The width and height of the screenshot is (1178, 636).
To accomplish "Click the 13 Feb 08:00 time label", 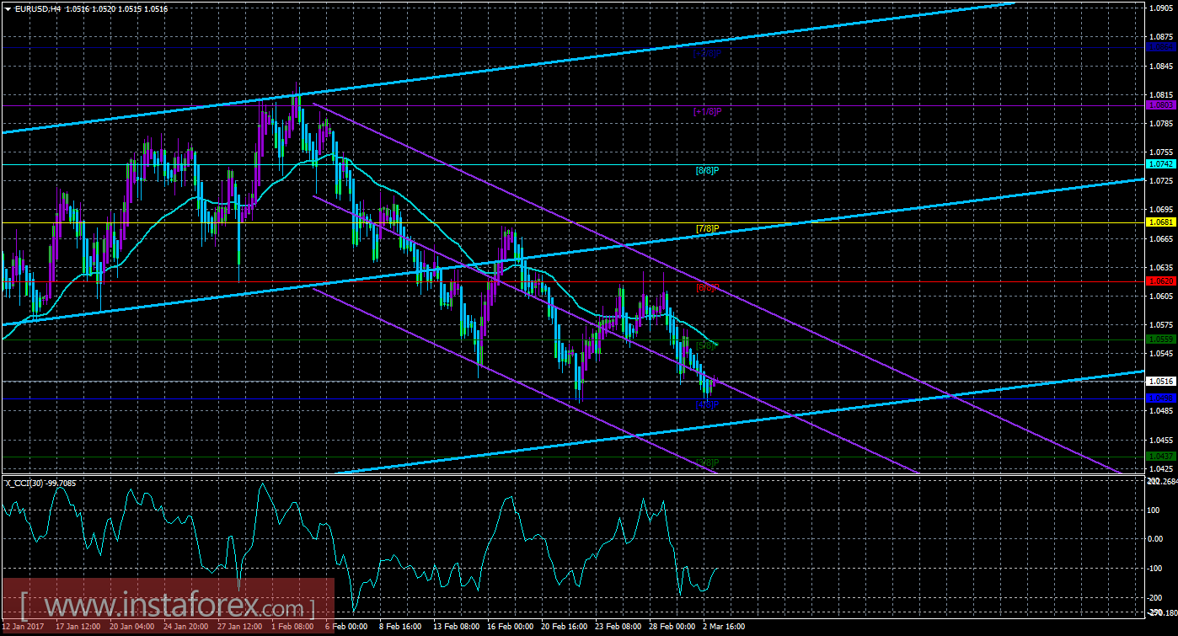I will click(x=455, y=628).
